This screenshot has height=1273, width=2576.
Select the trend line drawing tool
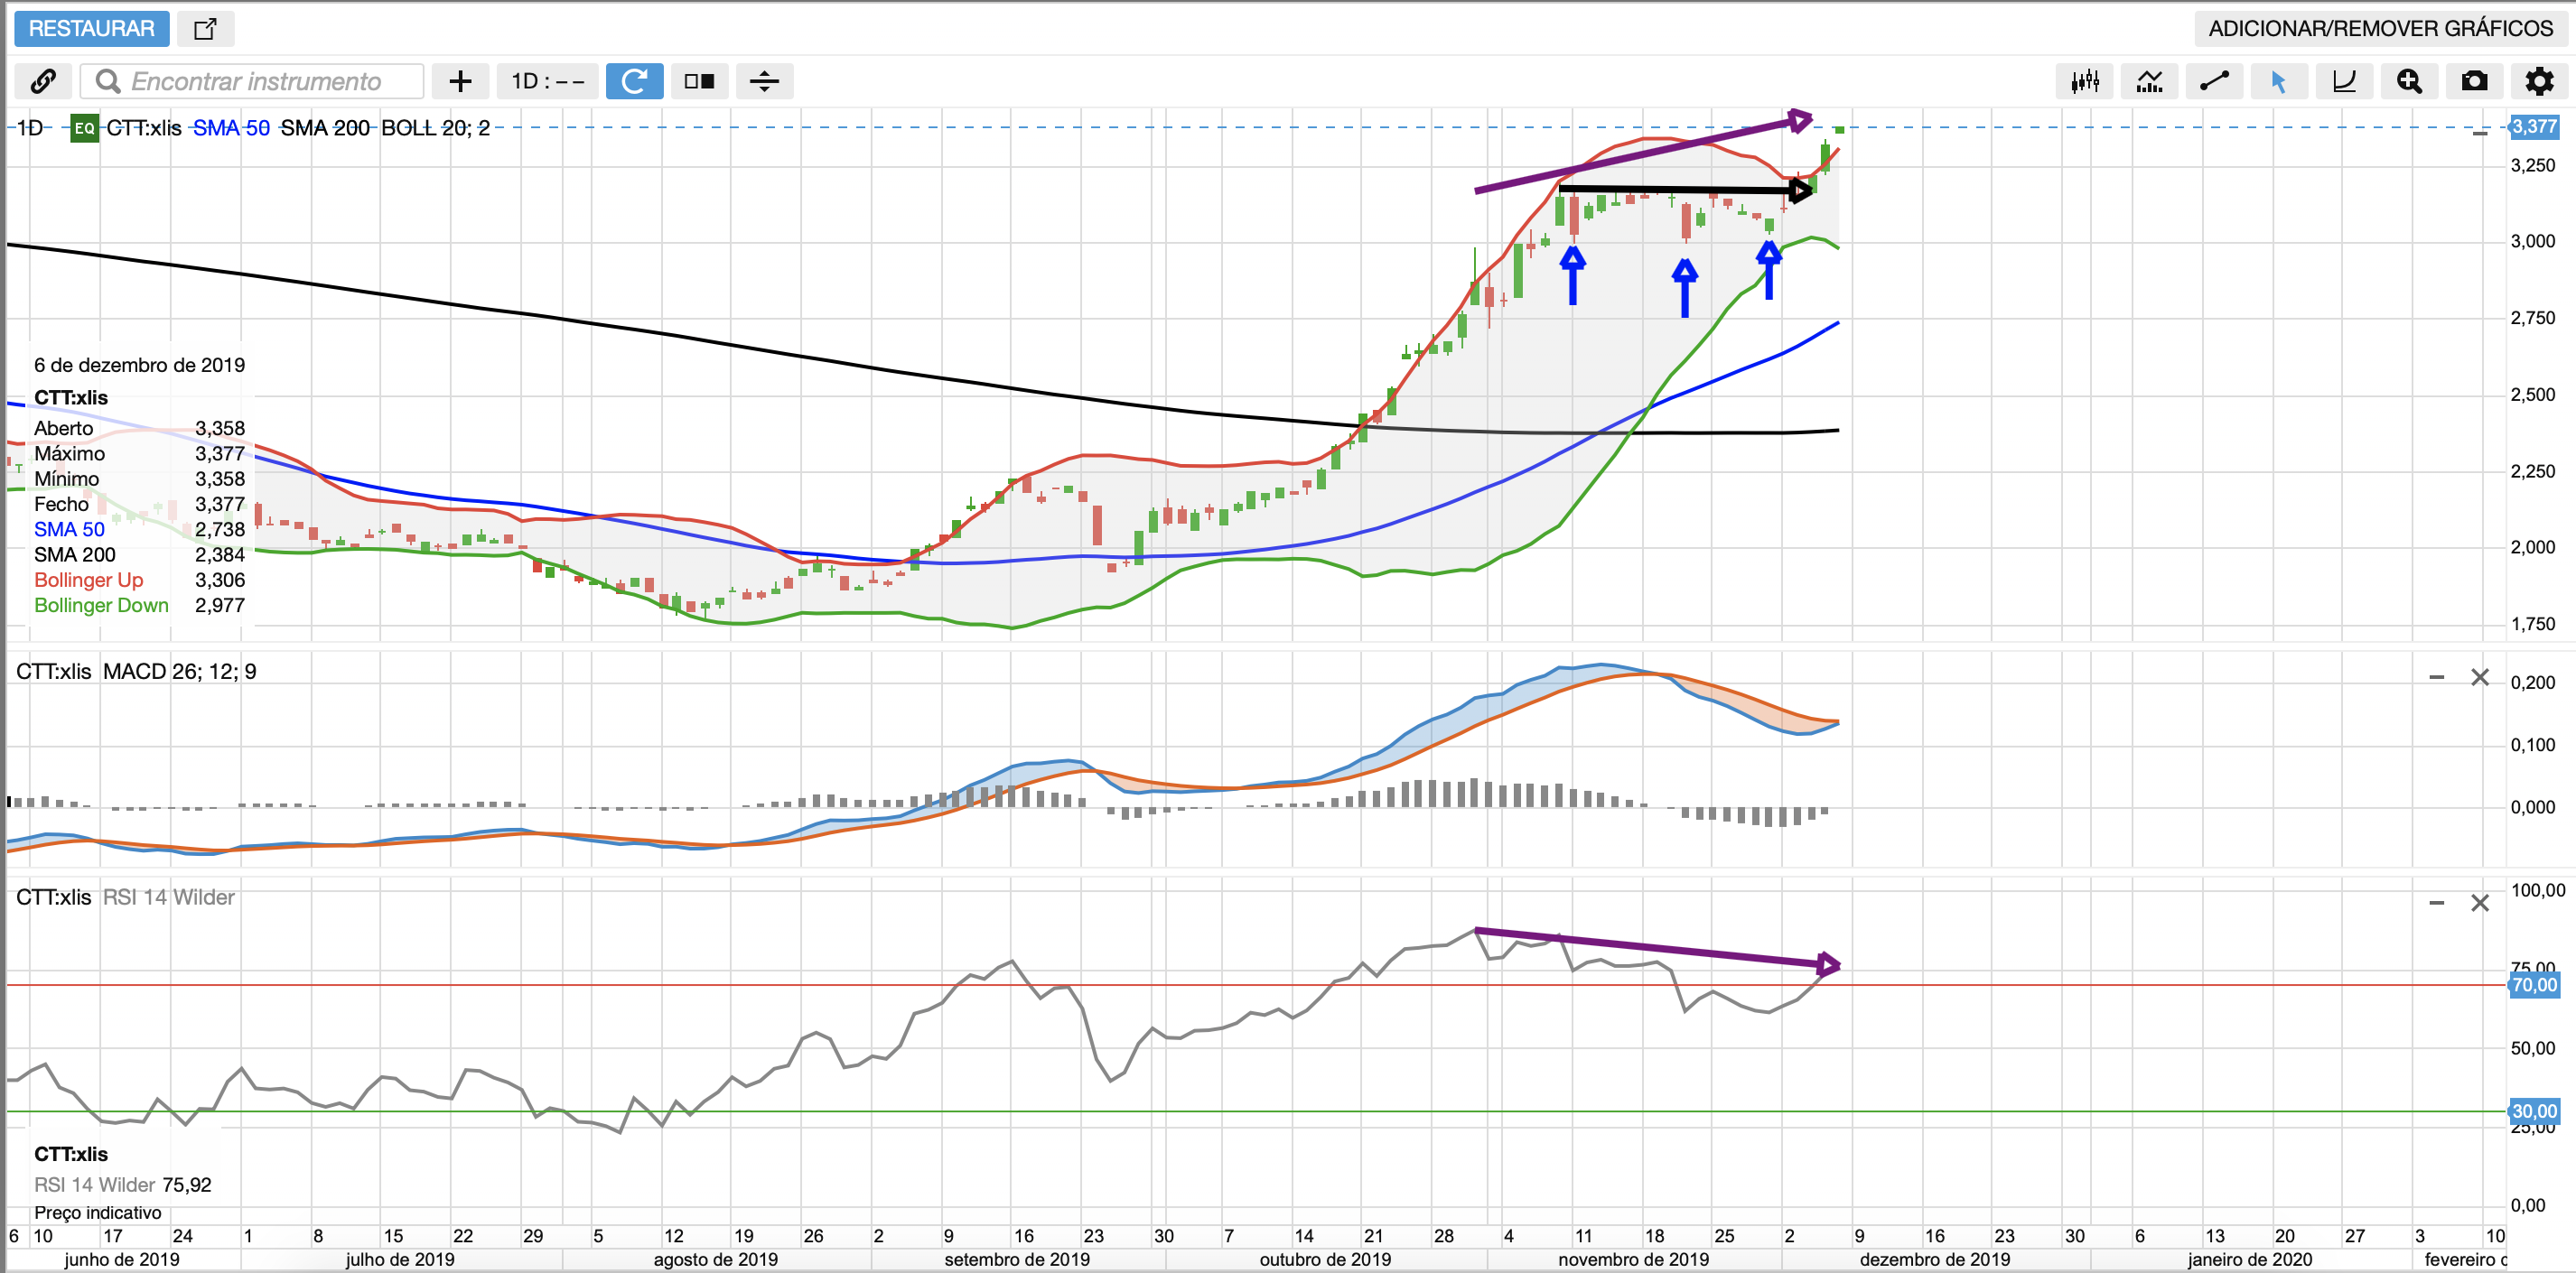pyautogui.click(x=2214, y=81)
